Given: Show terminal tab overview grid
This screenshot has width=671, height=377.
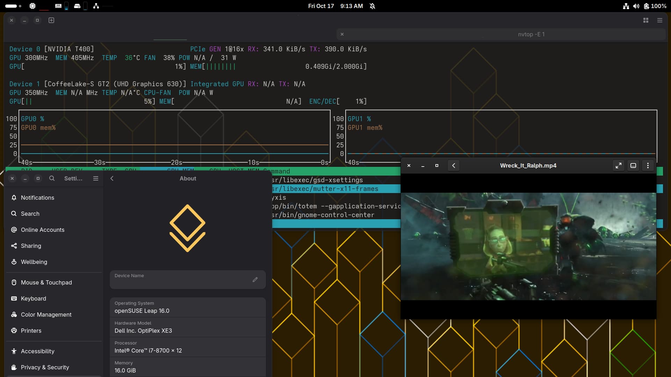Looking at the screenshot, I should (x=645, y=20).
